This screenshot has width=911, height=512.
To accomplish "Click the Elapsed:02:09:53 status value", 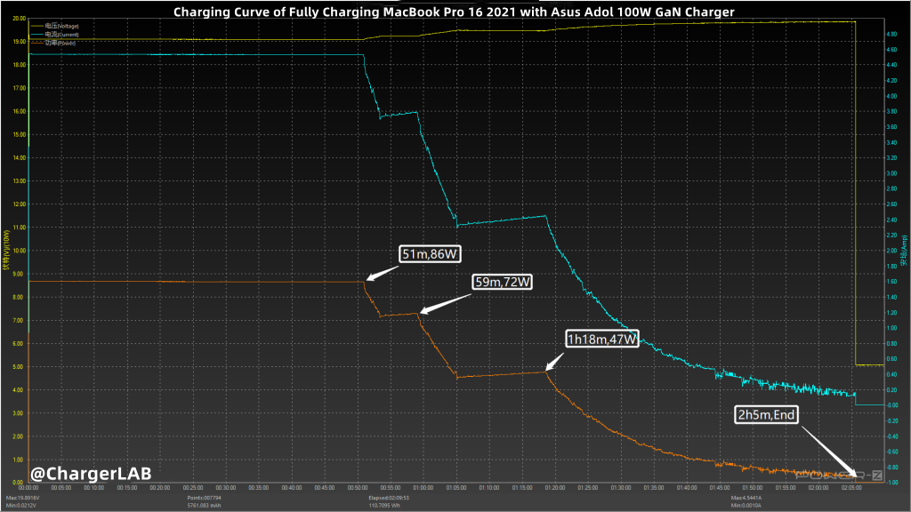I will coord(389,498).
